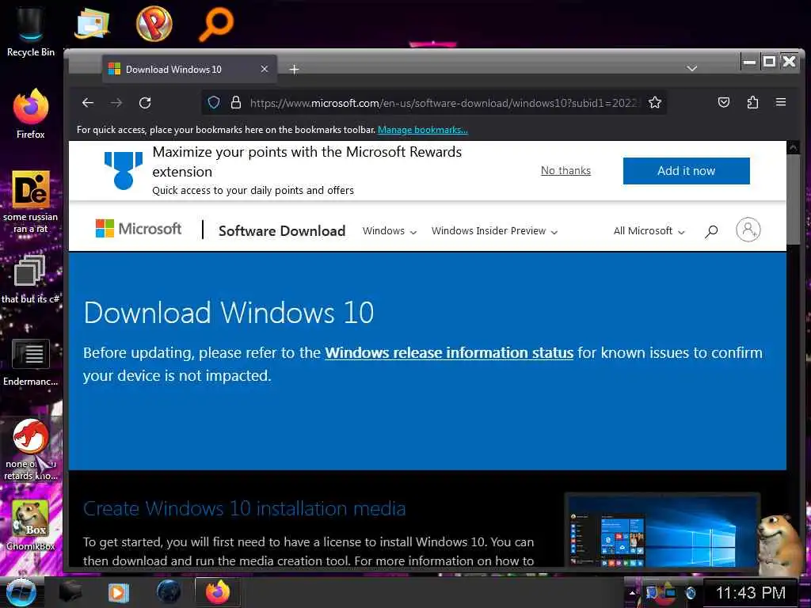Expand the Windows navigation dropdown
This screenshot has height=608, width=811.
coord(390,231)
